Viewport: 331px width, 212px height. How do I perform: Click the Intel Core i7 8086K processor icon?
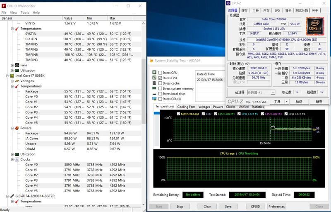[12, 76]
